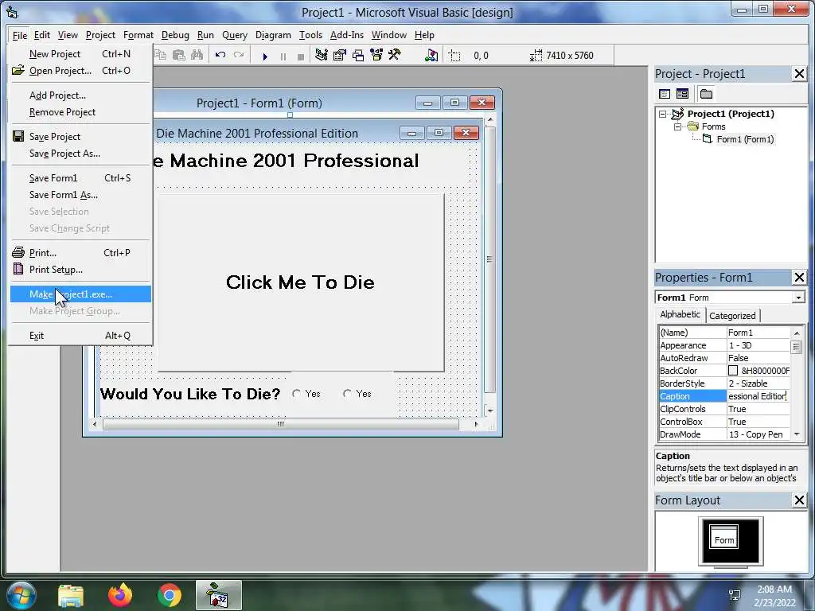Switch to the Categorized properties tab
The image size is (815, 611).
coord(732,315)
